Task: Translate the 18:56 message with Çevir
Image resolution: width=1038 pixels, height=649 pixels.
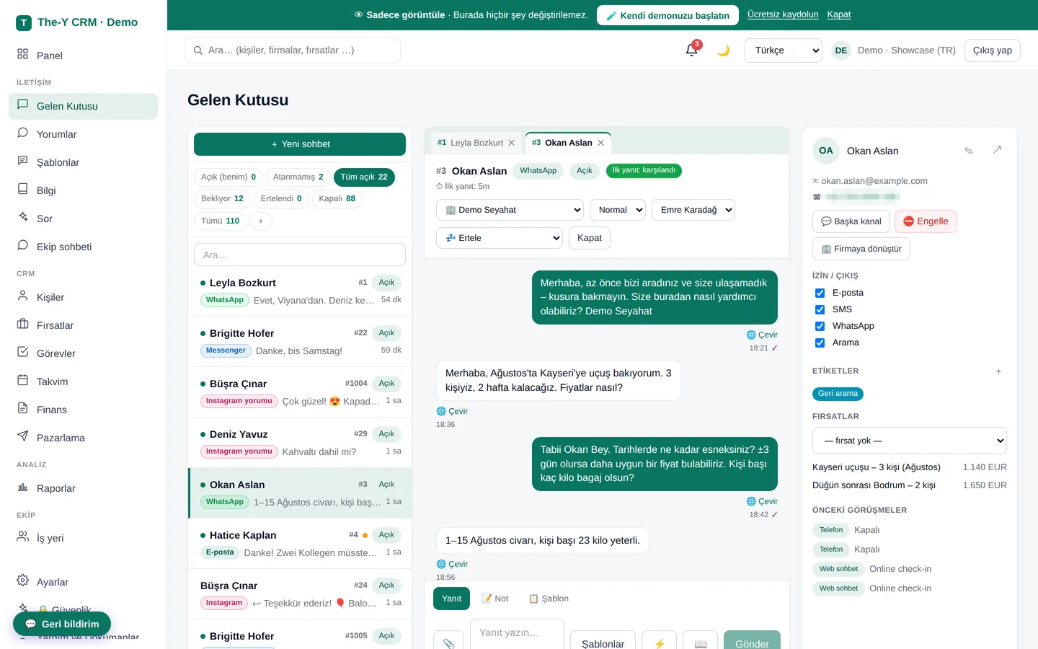Action: [x=452, y=564]
